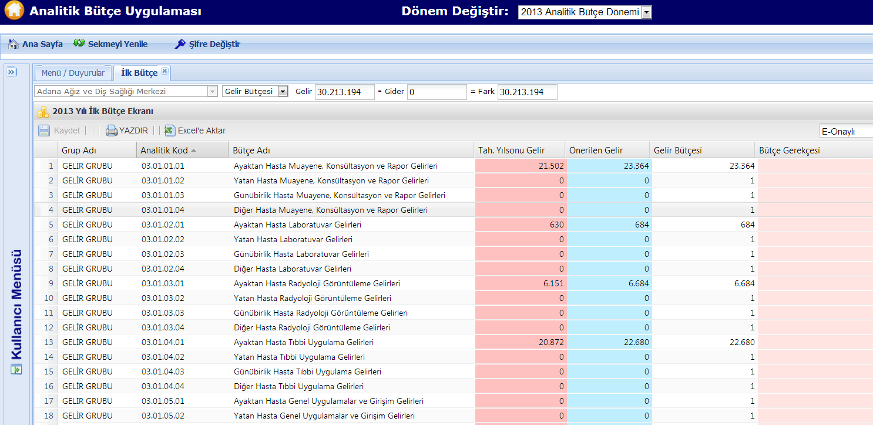Close the İlk Bütçe tab
The height and width of the screenshot is (425, 873).
click(164, 71)
